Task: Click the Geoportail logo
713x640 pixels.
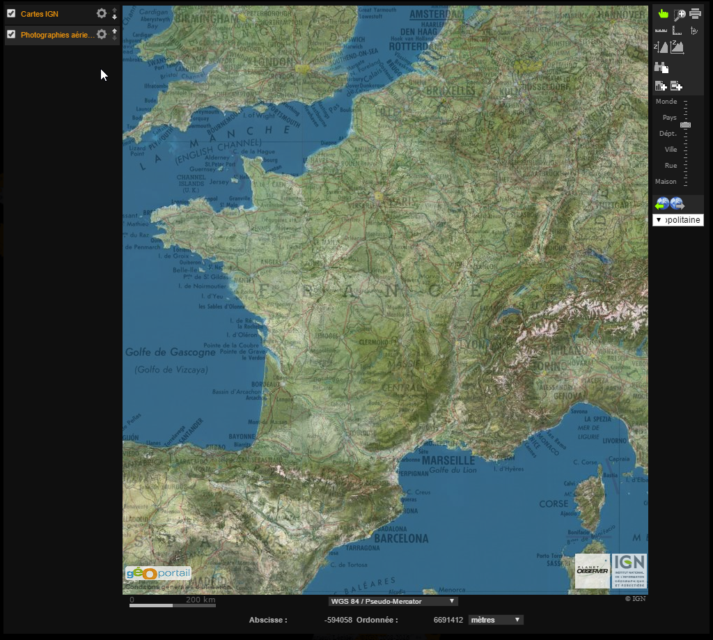Action: [159, 572]
